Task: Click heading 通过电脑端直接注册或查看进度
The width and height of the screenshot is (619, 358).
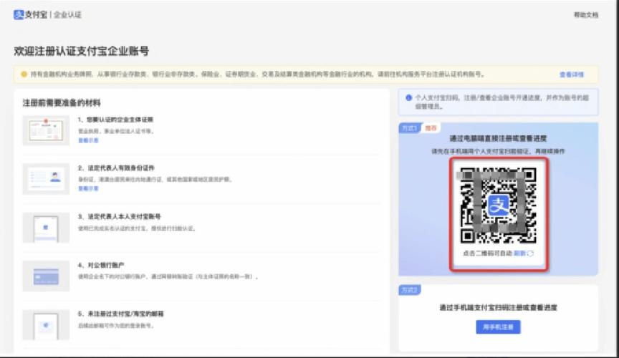Action: 498,138
